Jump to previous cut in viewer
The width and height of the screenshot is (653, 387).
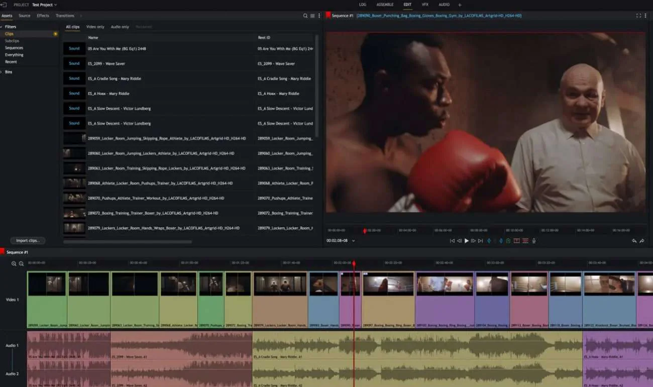tap(452, 241)
